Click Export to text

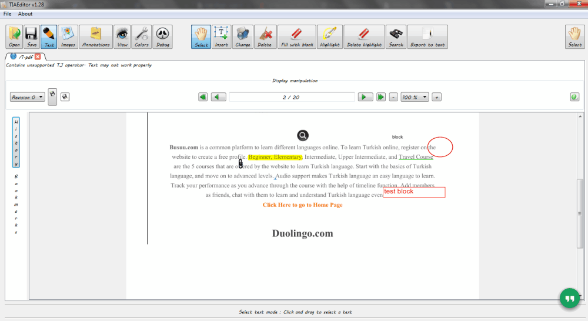427,37
